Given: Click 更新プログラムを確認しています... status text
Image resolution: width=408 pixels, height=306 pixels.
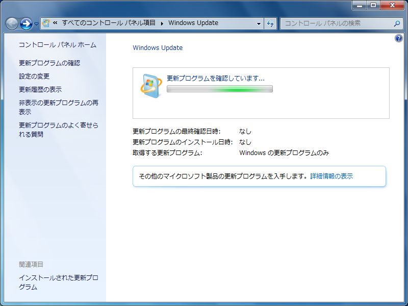Looking at the screenshot, I should pos(215,78).
